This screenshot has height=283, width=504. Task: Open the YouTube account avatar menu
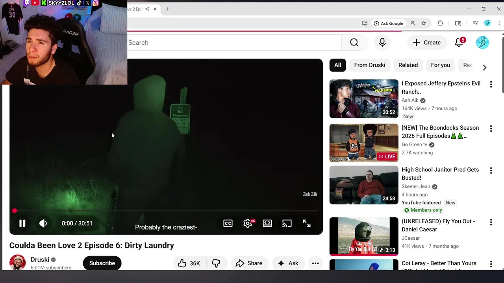482,42
